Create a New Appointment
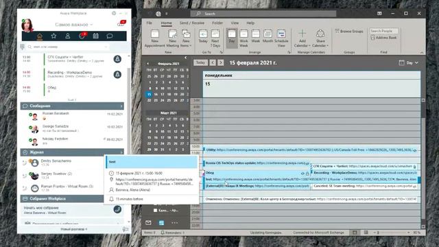The height and width of the screenshot is (247, 439). tap(154, 38)
